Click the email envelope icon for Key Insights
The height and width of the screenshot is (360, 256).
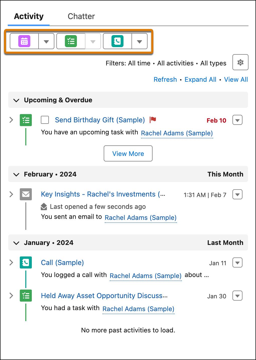(x=26, y=194)
